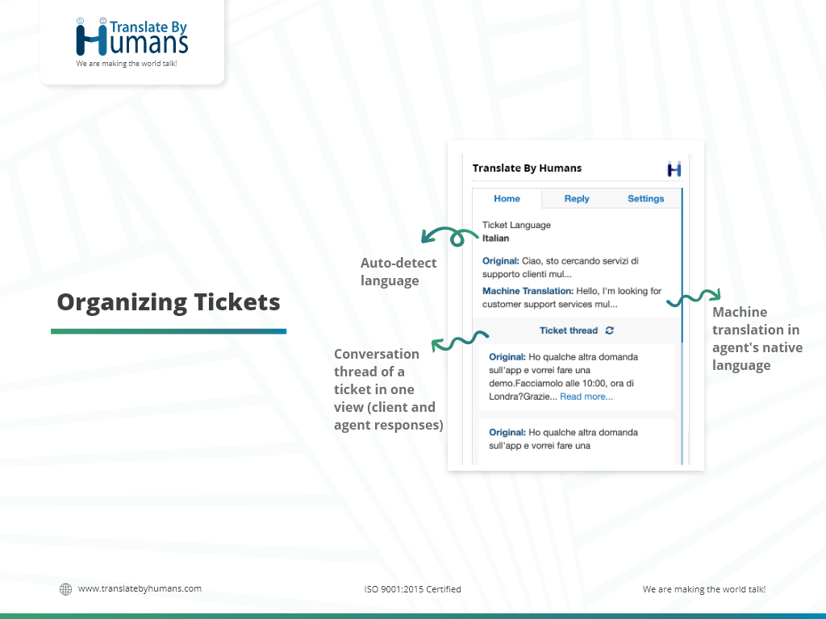Click the Ticket thread header label
This screenshot has height=619, width=826.
[x=569, y=330]
